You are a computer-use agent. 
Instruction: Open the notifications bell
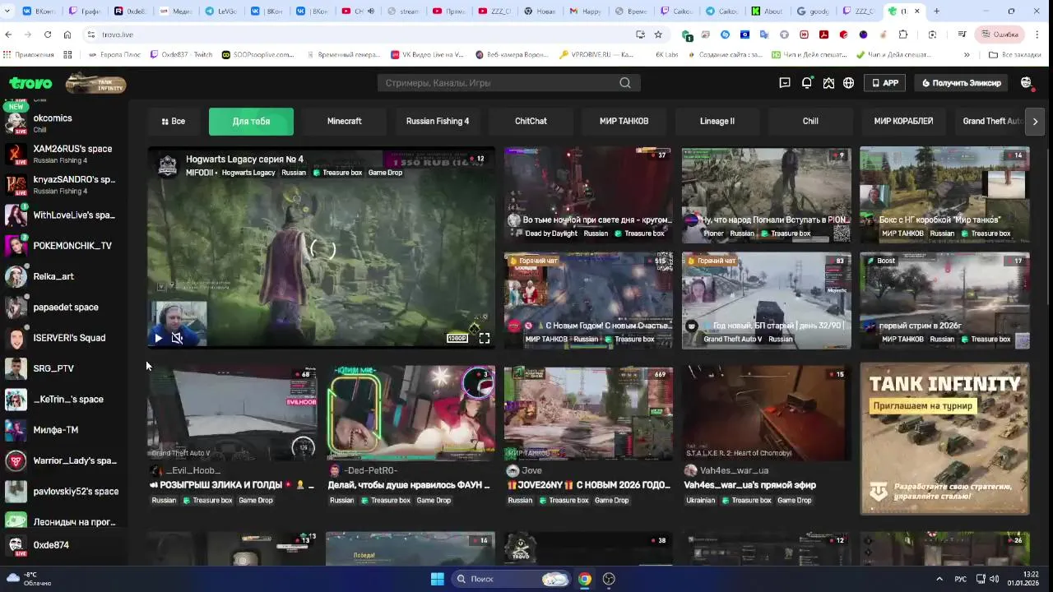tap(807, 83)
